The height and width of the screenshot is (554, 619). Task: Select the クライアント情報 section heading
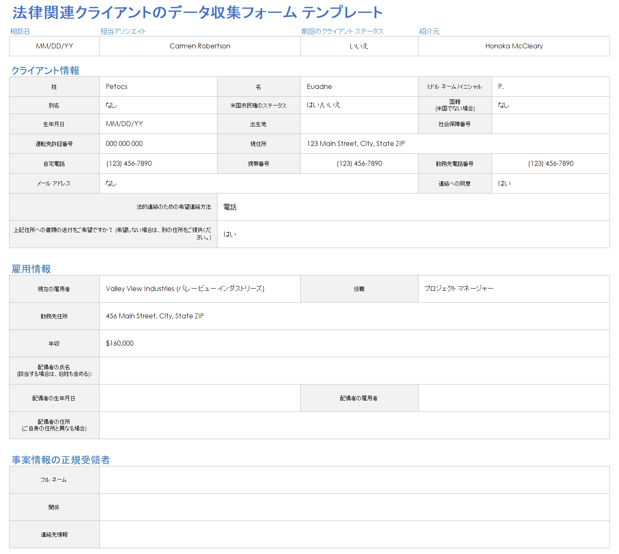[x=45, y=70]
